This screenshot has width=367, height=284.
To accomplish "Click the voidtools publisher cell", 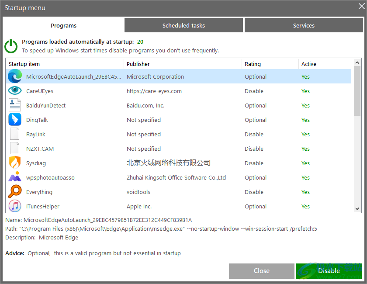I will 138,192.
